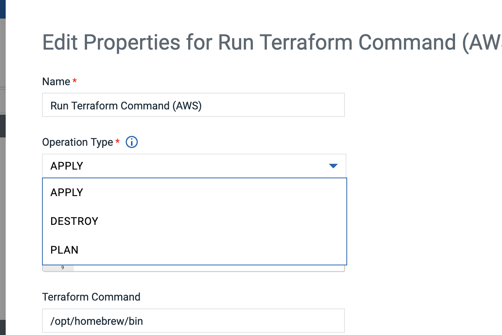The image size is (502, 335).
Task: Click the Operation Type info icon
Action: pyautogui.click(x=131, y=142)
